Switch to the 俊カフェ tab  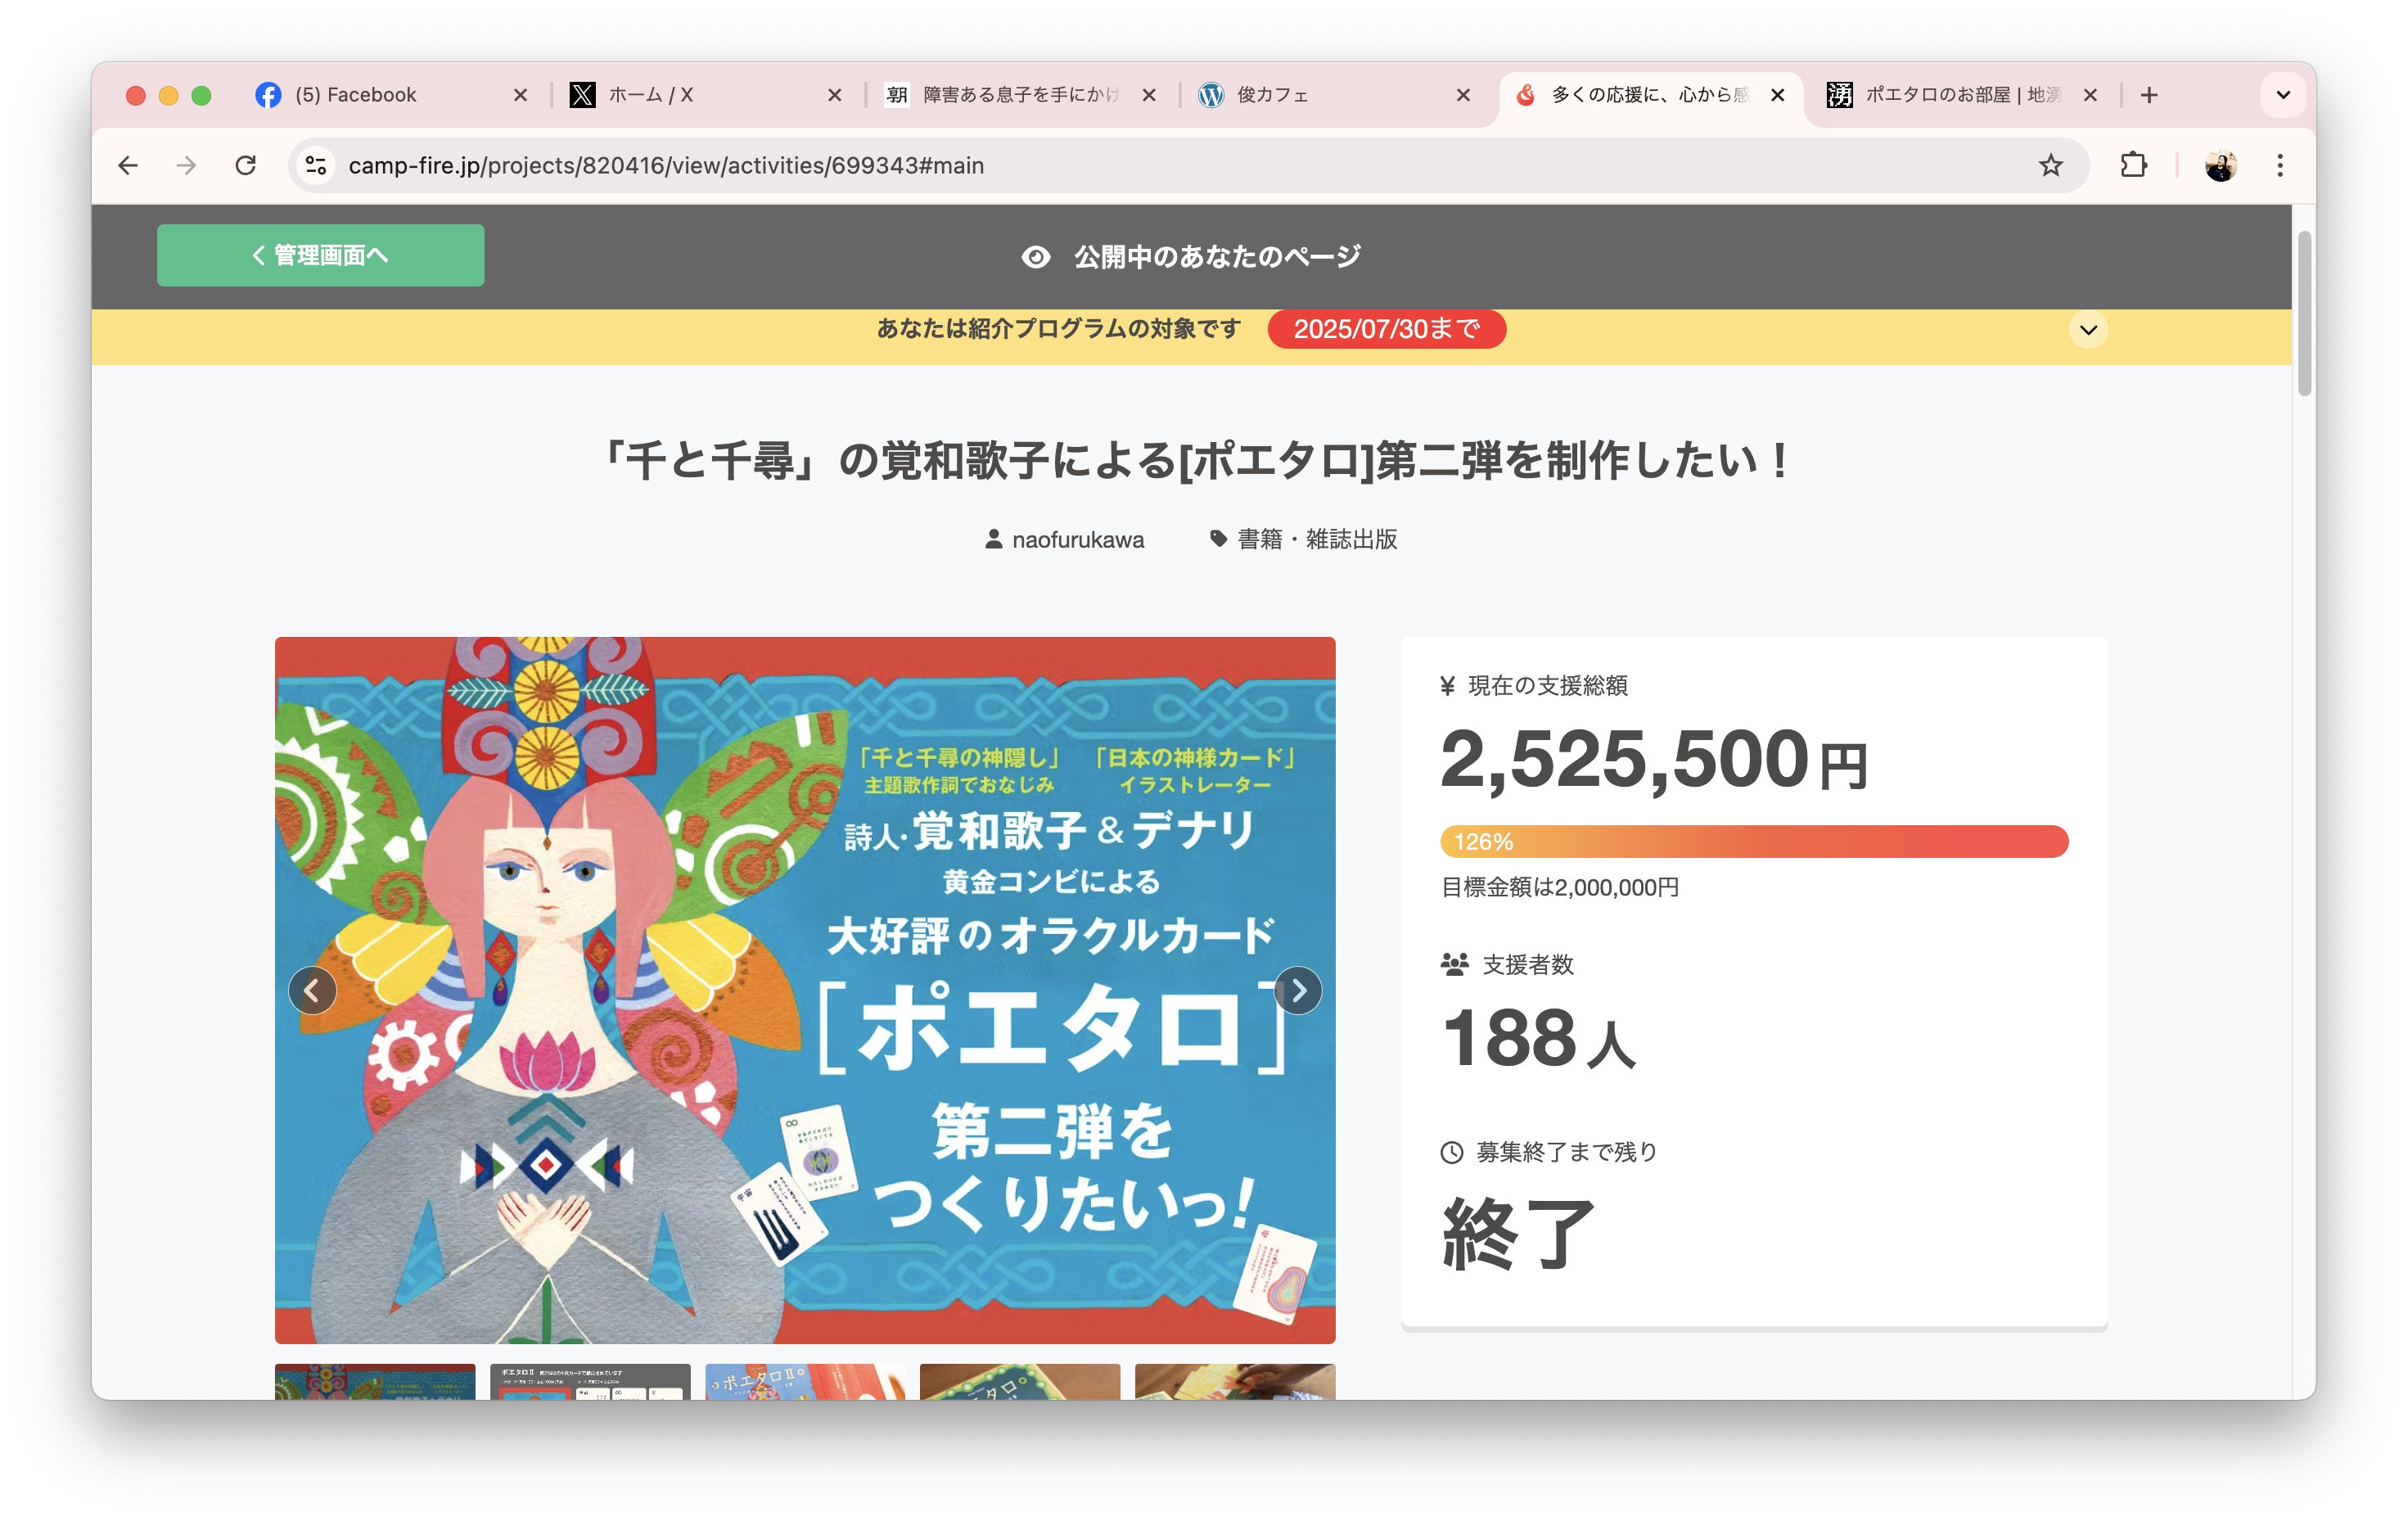pyautogui.click(x=1272, y=95)
